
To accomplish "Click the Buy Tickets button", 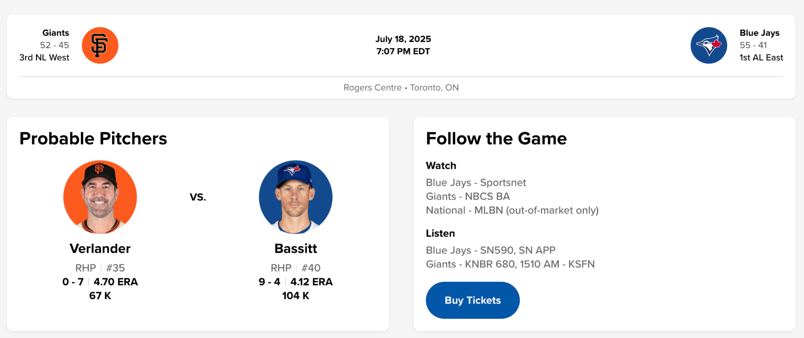I will click(473, 300).
